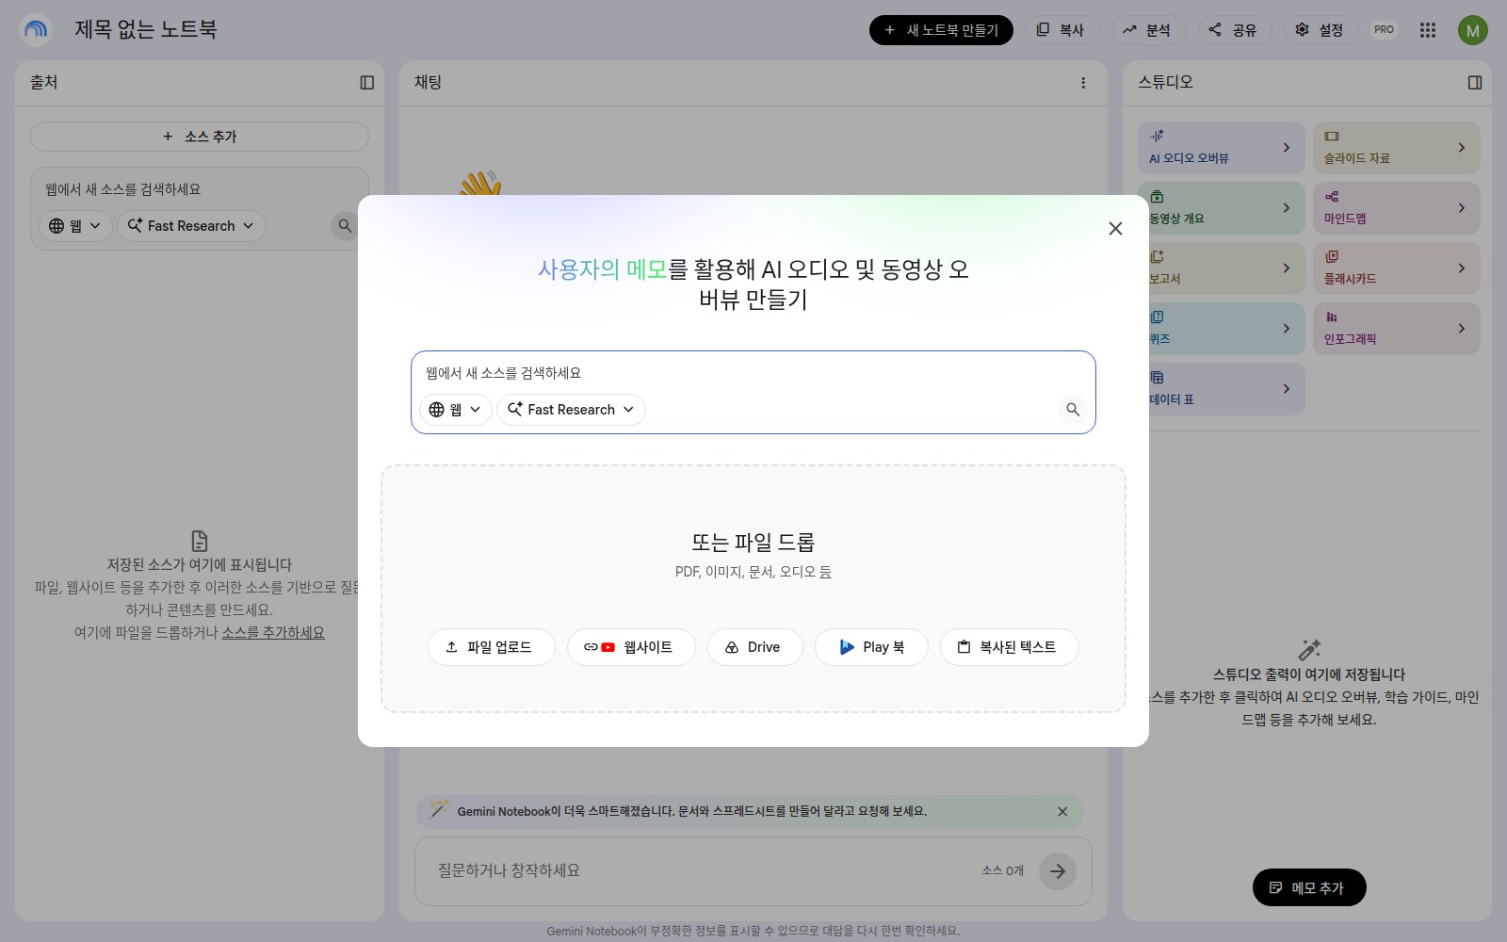Click 소스 추가 button

200,137
